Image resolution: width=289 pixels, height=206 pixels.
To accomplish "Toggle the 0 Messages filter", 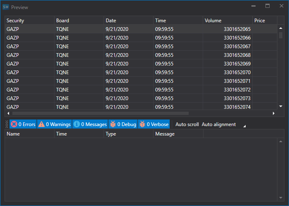I will pyautogui.click(x=90, y=124).
